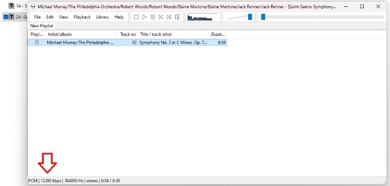Click the 1A item icon in background list
Image resolution: width=390 pixels, height=186 pixels.
(x=11, y=5)
